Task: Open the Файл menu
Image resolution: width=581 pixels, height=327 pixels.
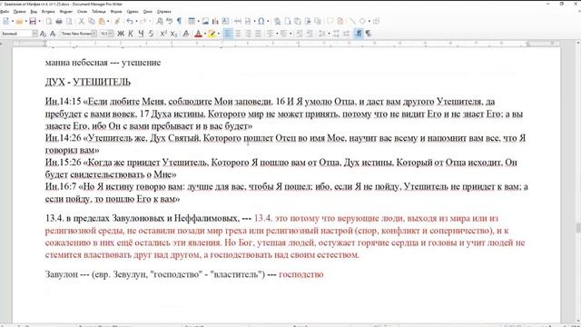Action: (5, 12)
